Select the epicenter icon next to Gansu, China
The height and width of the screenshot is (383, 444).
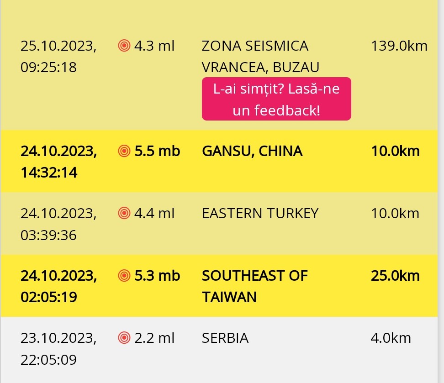click(123, 151)
